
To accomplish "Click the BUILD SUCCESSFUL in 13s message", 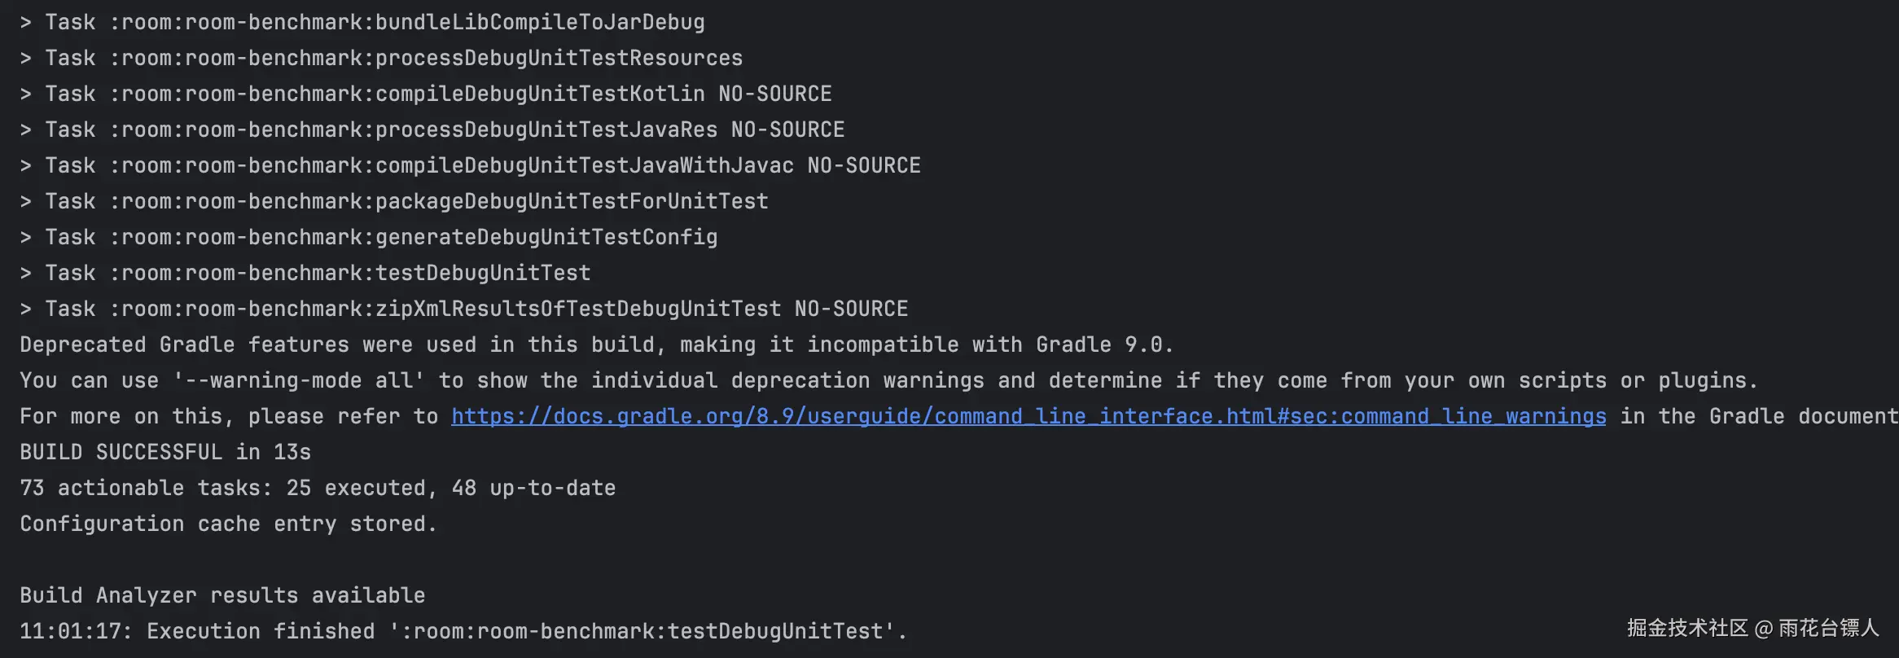I will click(x=165, y=452).
